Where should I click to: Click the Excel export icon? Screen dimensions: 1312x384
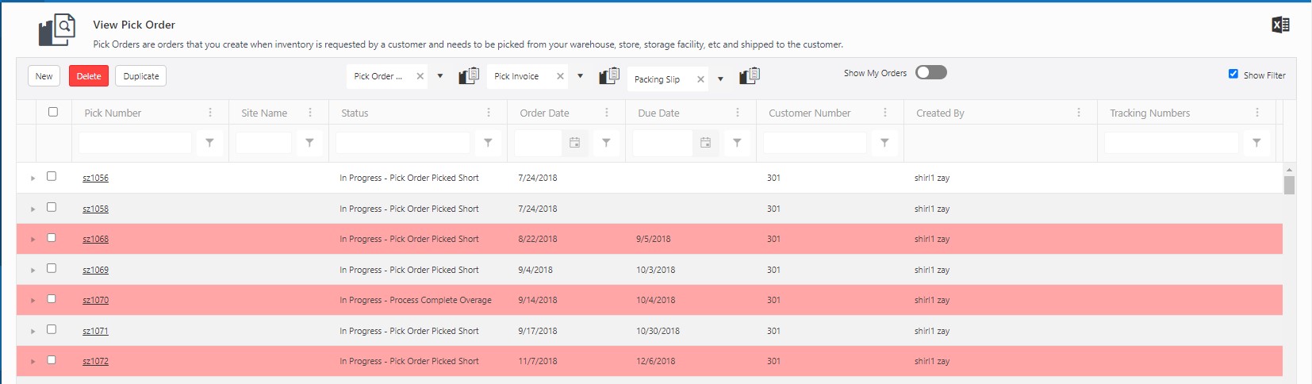[x=1279, y=25]
